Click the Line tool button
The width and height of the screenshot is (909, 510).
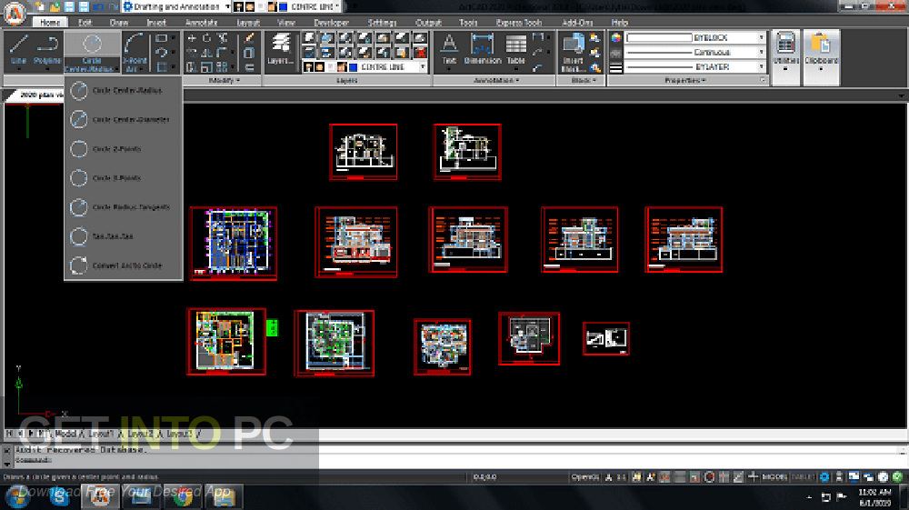(x=18, y=52)
